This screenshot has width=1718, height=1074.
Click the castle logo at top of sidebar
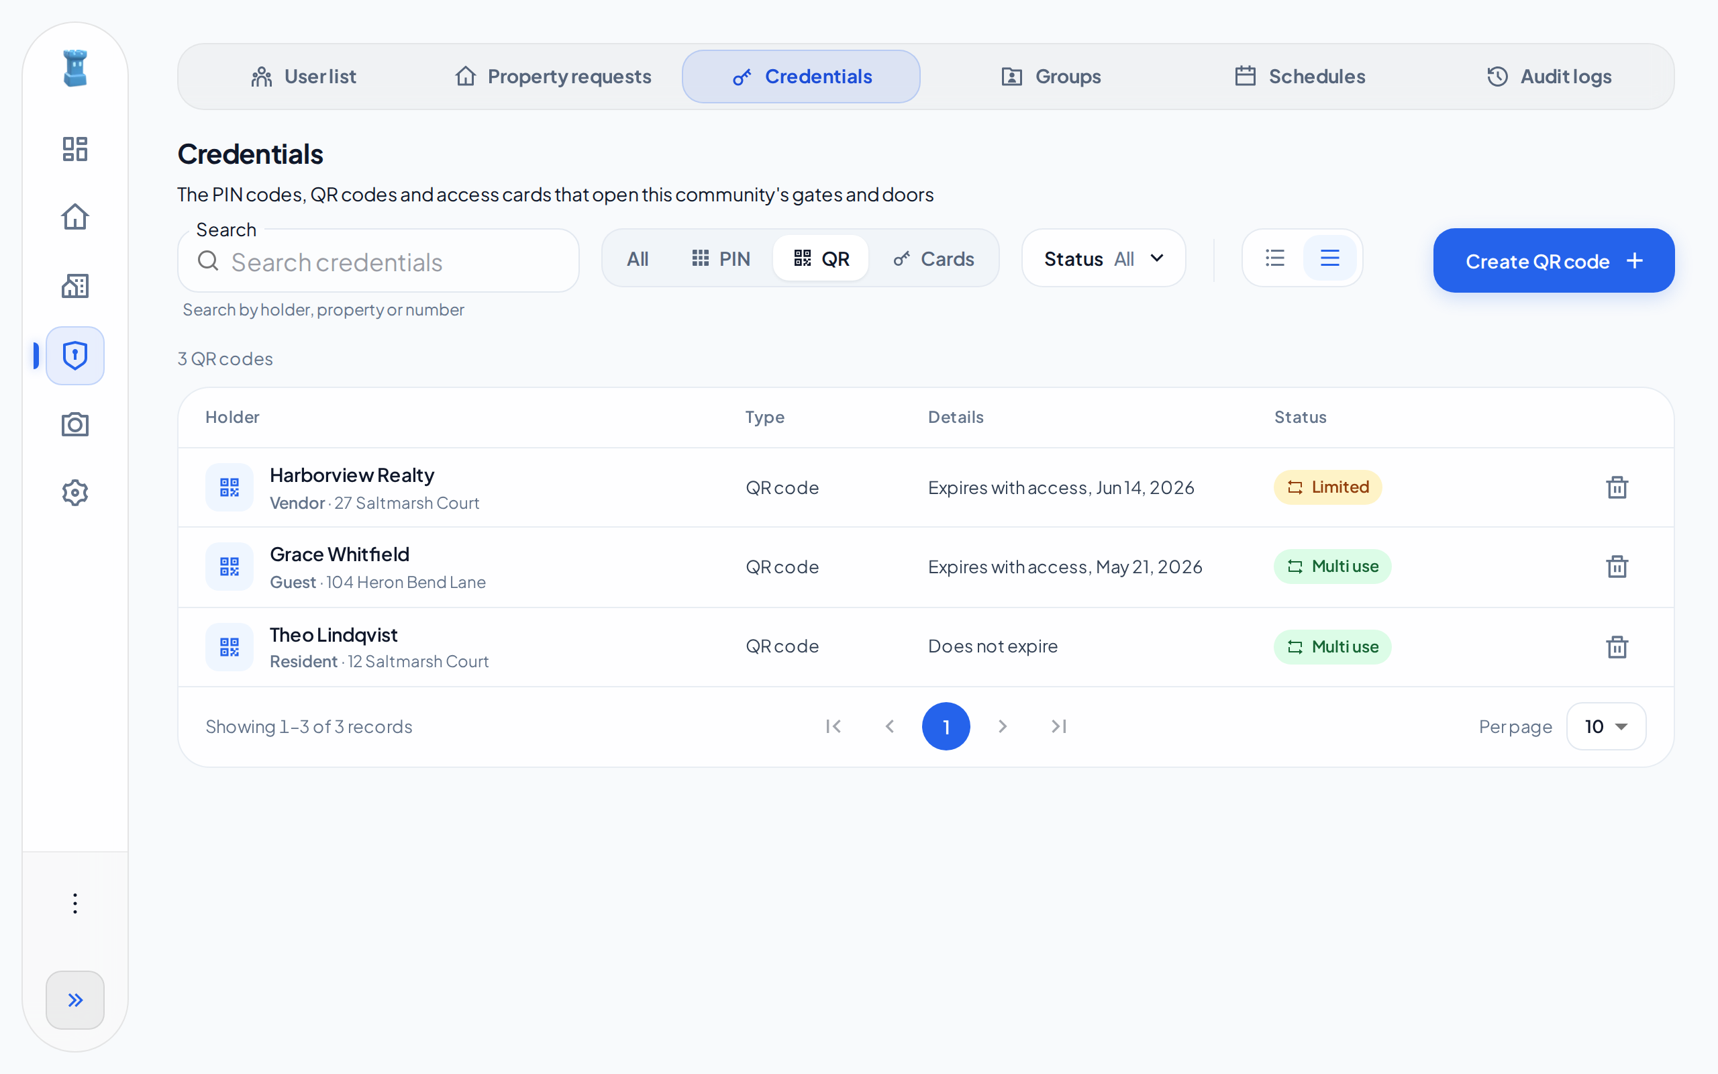(74, 68)
